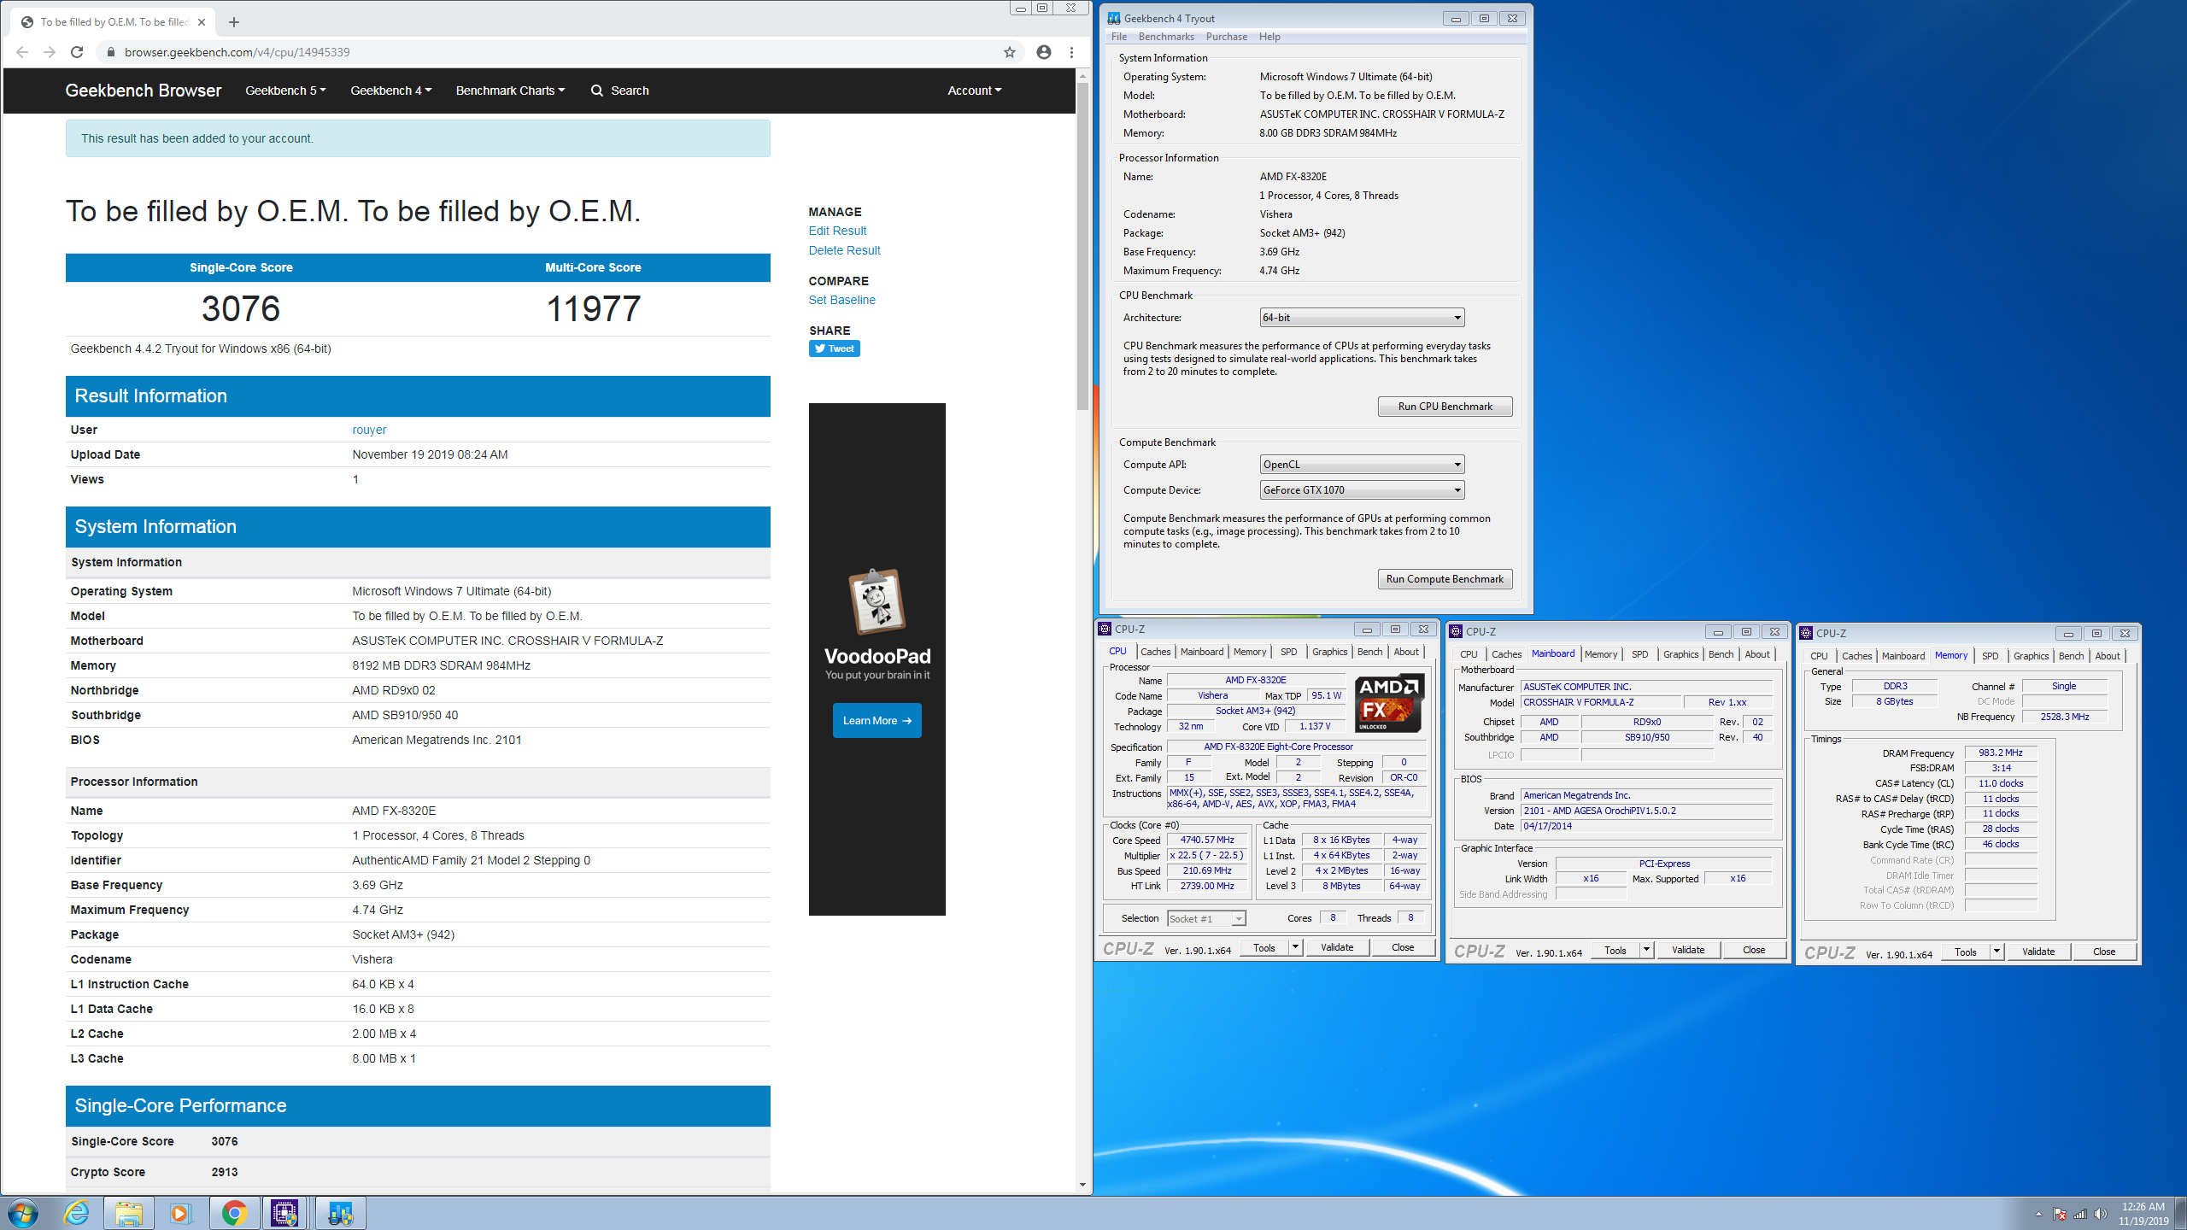The width and height of the screenshot is (2187, 1230).
Task: Click the Geekbench 4 Tryout title bar icon
Action: tap(1114, 18)
